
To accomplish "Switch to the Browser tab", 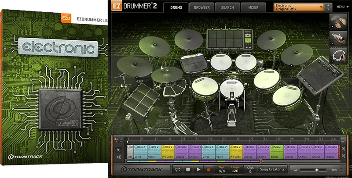I will click(x=202, y=7).
